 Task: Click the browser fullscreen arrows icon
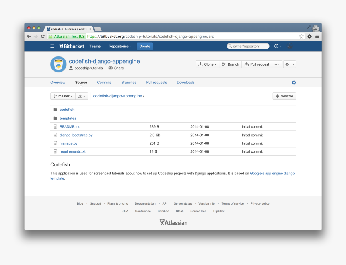tap(309, 27)
